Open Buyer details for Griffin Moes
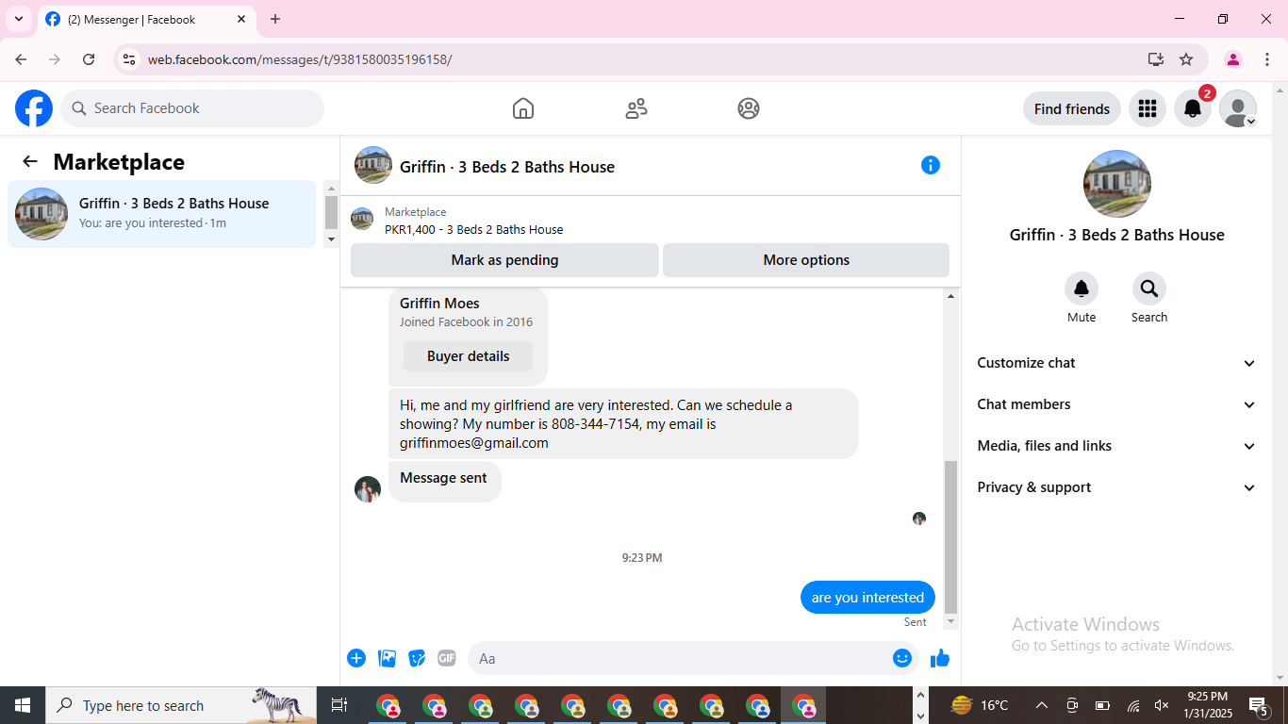 coord(468,356)
